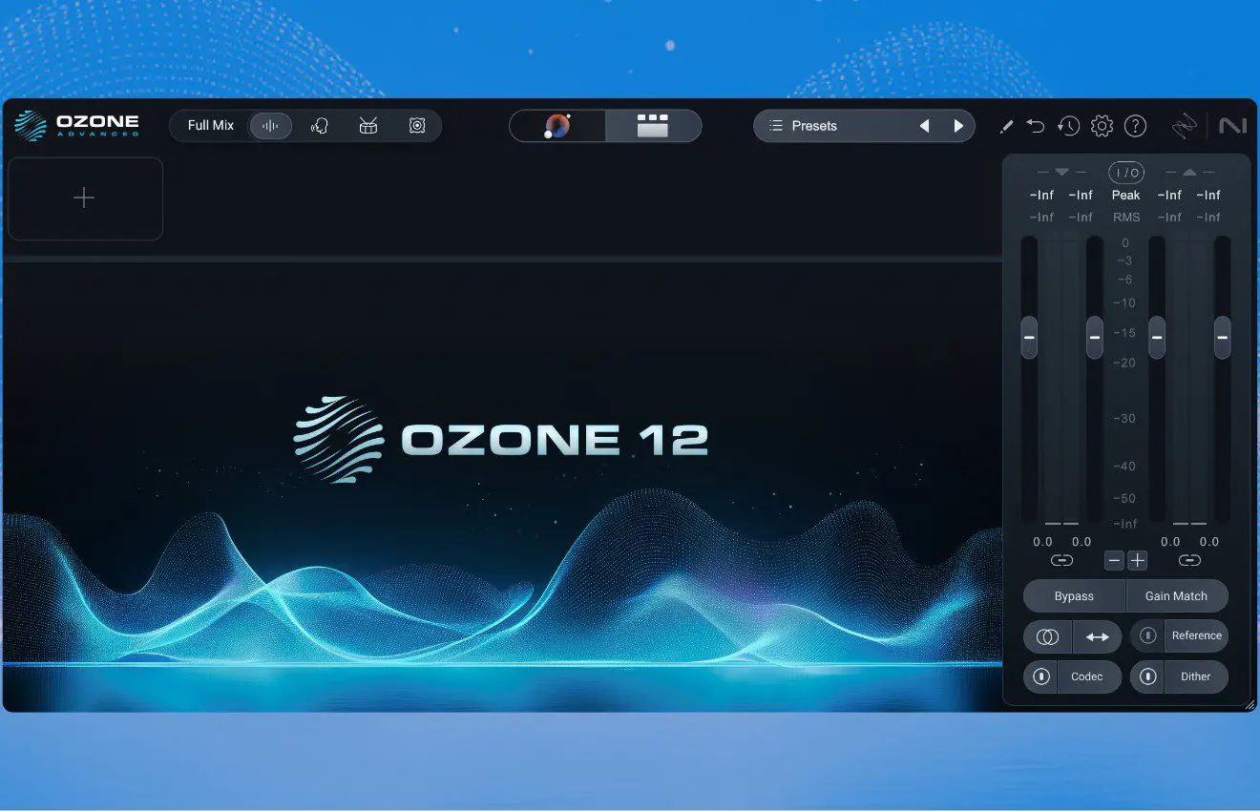Screen dimensions: 1260x811
Task: Open the Master Assistant view
Action: 557,126
